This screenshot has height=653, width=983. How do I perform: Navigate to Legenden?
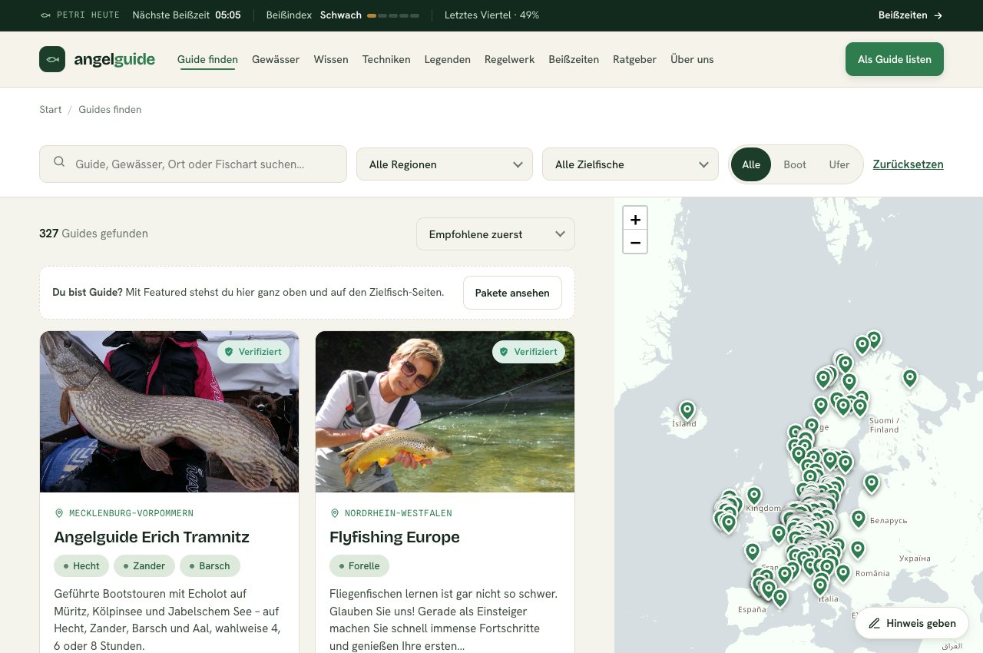tap(448, 59)
